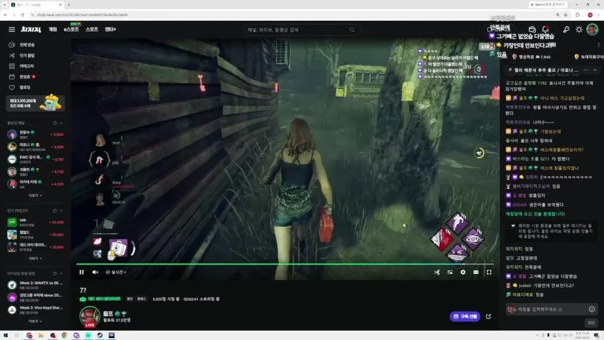Show hidden system tray icons

coord(537,336)
